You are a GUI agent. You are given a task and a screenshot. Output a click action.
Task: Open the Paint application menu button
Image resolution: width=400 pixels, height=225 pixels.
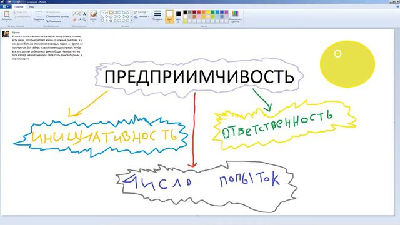click(x=5, y=7)
